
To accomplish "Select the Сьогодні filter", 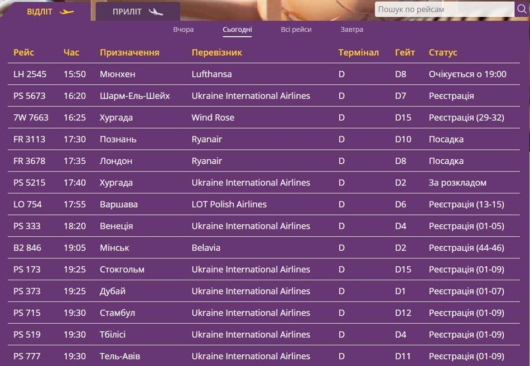I will (237, 30).
